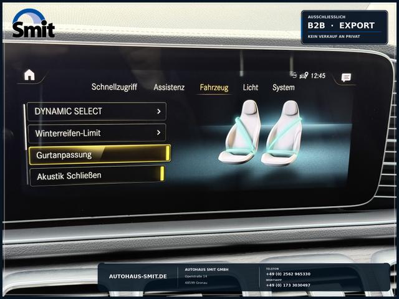Screen dimensions: 399x299
Task: Click the B2B · EXPORT badge
Action: pyautogui.click(x=344, y=27)
